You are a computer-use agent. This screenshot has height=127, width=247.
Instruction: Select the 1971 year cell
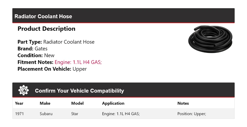19,114
